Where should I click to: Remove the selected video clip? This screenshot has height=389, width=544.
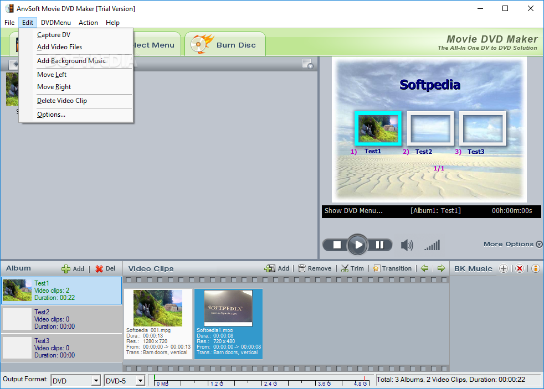[315, 268]
